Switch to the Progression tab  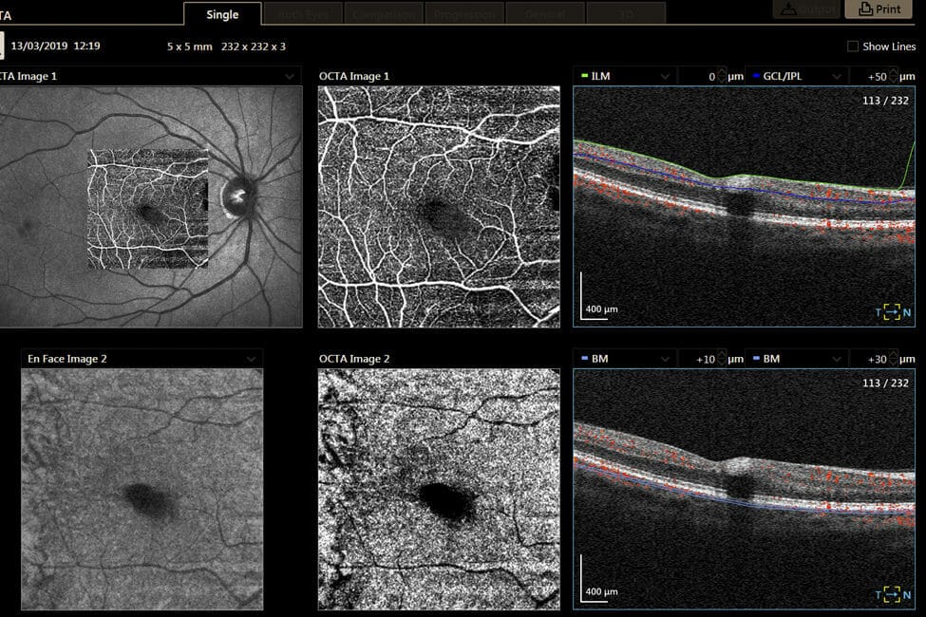pyautogui.click(x=463, y=14)
